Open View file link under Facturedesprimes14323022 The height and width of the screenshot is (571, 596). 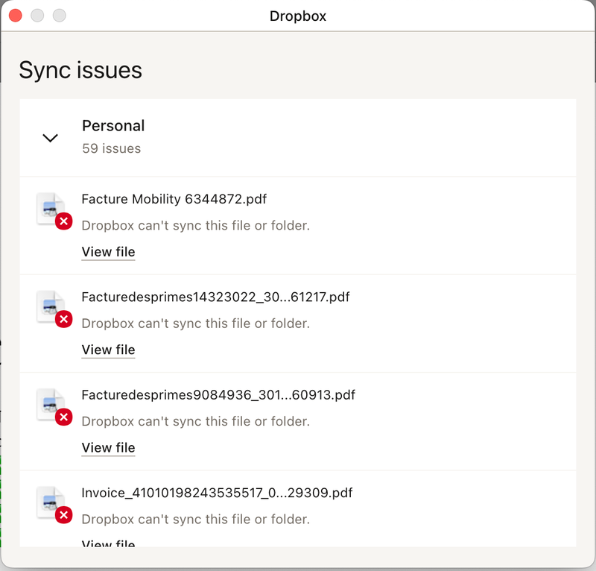pos(108,350)
